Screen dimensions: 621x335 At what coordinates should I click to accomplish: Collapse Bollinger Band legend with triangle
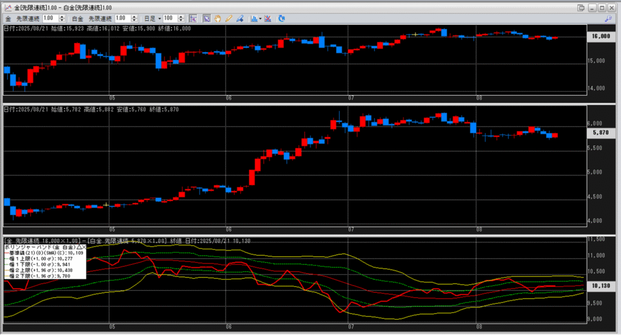pos(79,248)
